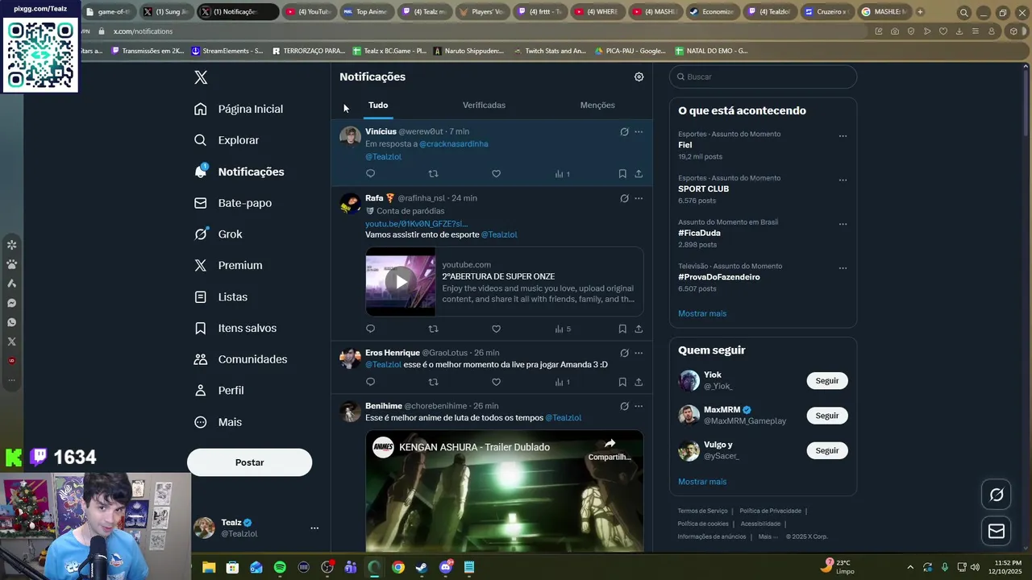Repost Vinícius's reply
This screenshot has height=580, width=1032.
click(x=433, y=173)
